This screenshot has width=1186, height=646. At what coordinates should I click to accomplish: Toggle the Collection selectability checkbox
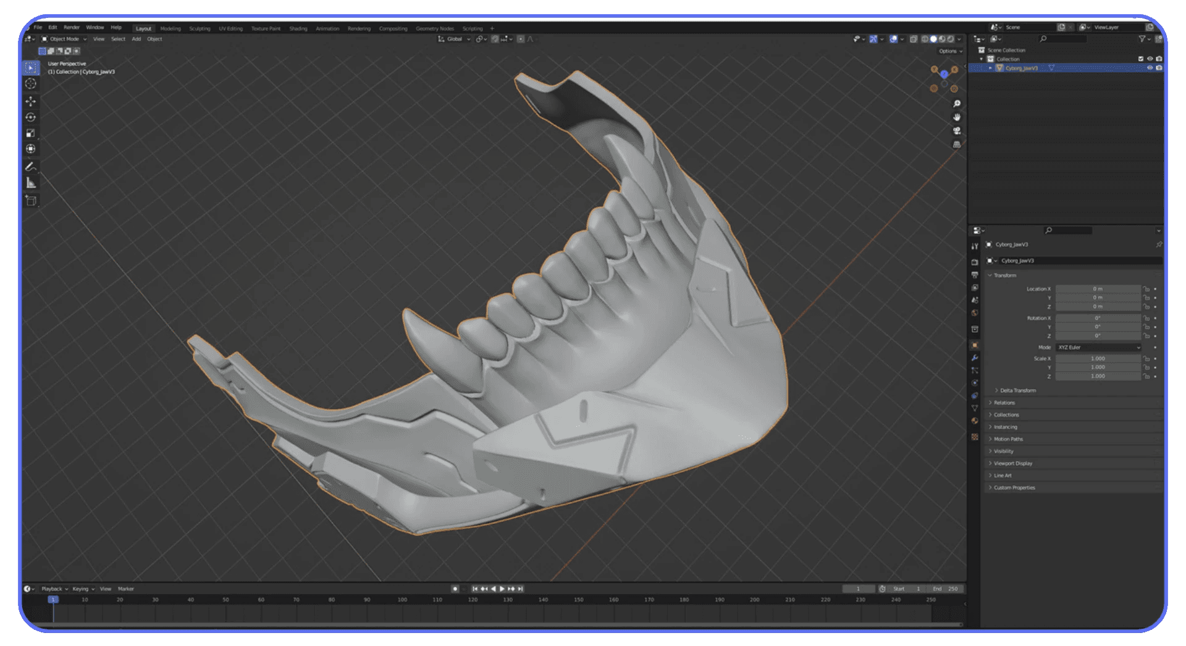pyautogui.click(x=1141, y=59)
